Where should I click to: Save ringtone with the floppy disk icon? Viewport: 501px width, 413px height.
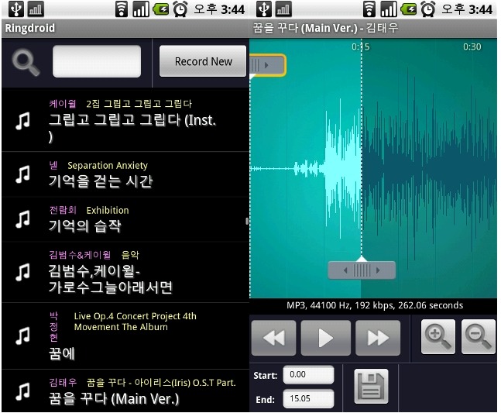(371, 387)
